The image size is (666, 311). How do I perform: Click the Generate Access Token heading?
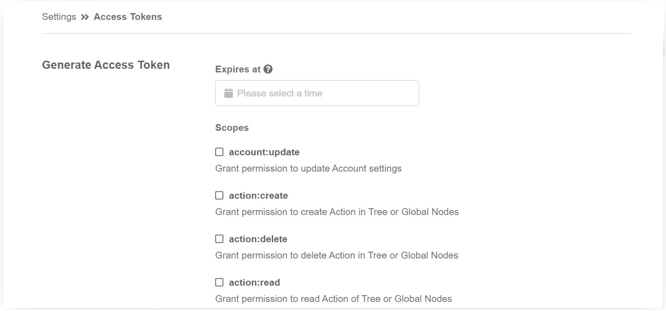106,65
